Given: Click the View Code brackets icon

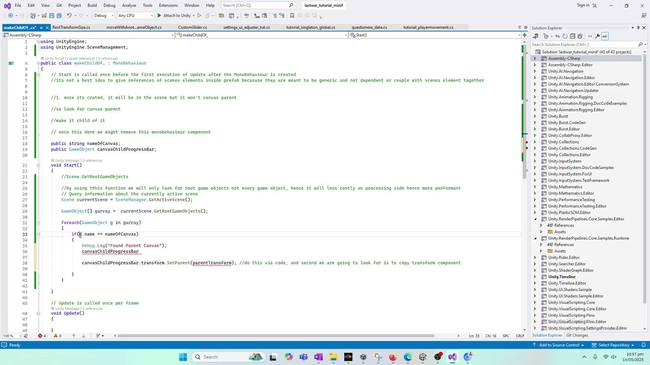Looking at the screenshot, I should [x=590, y=36].
